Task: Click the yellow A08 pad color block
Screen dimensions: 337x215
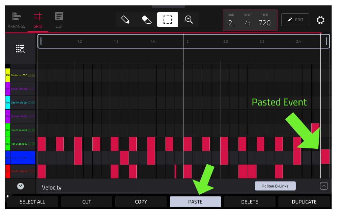Action: tap(8, 75)
